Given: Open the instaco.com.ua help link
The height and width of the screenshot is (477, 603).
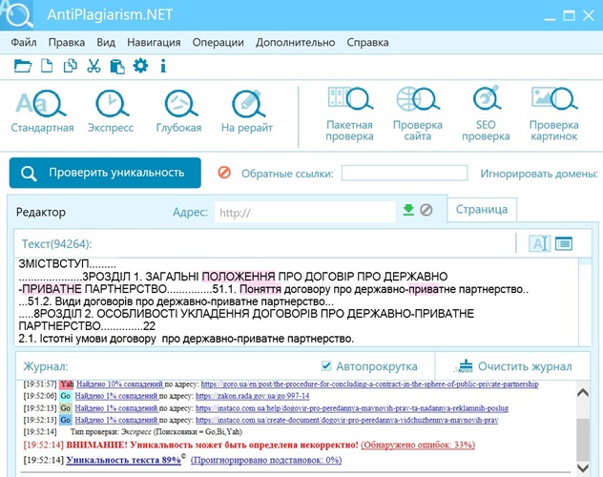Looking at the screenshot, I should click(352, 407).
